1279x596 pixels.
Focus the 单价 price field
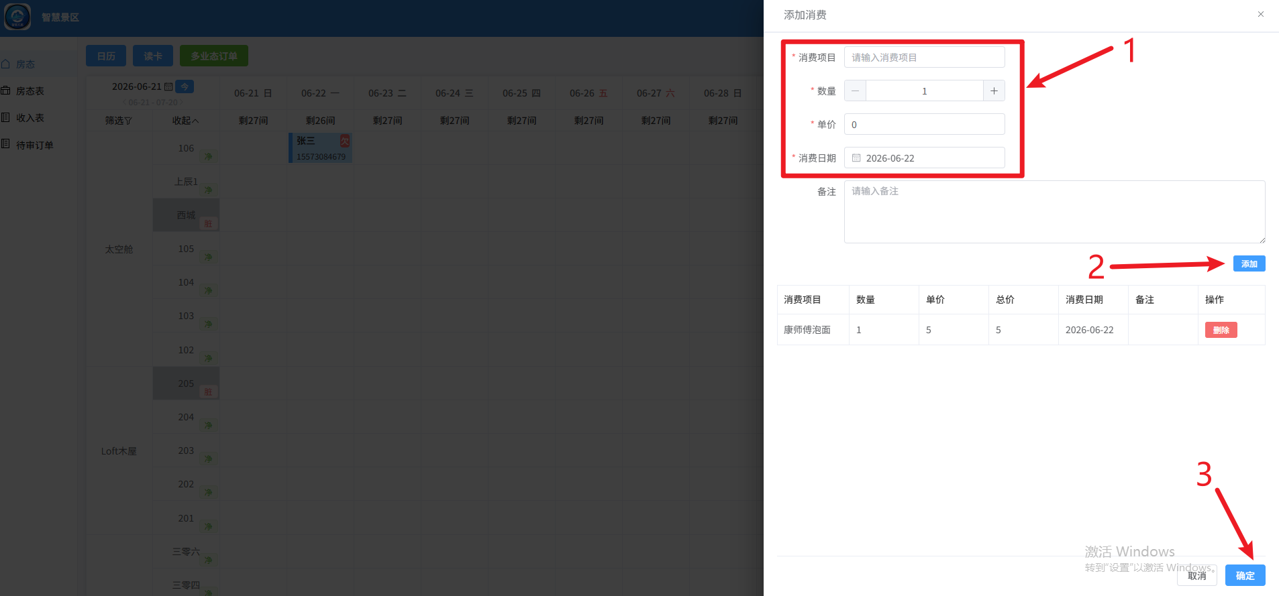(924, 124)
